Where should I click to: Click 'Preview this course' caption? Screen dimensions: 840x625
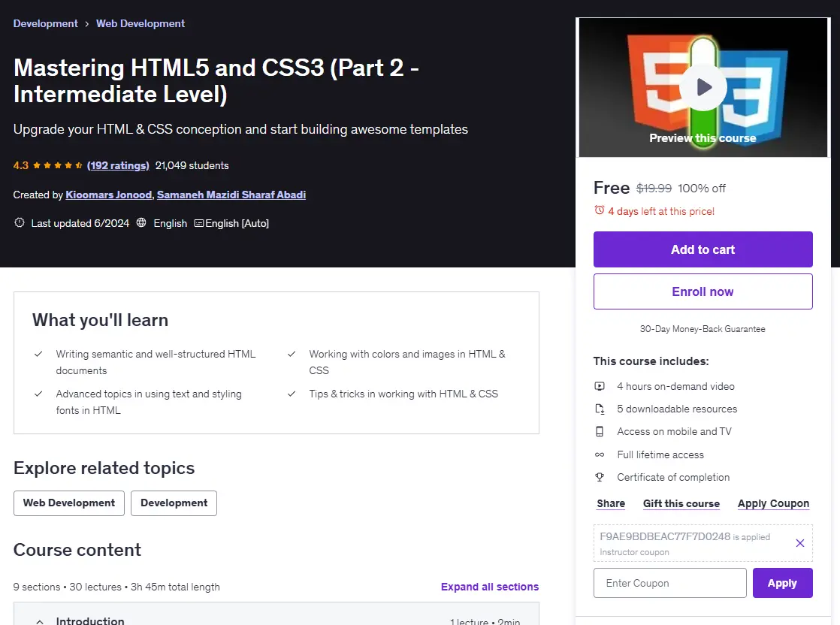click(703, 138)
